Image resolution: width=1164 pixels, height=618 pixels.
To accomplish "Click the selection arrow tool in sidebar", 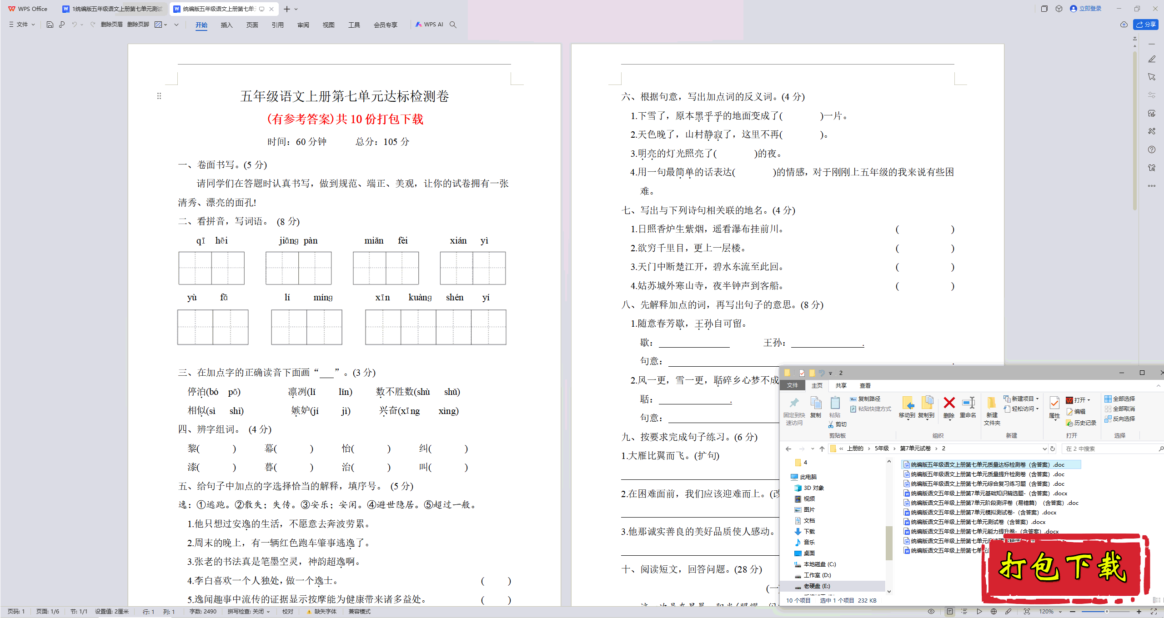I will (1152, 77).
